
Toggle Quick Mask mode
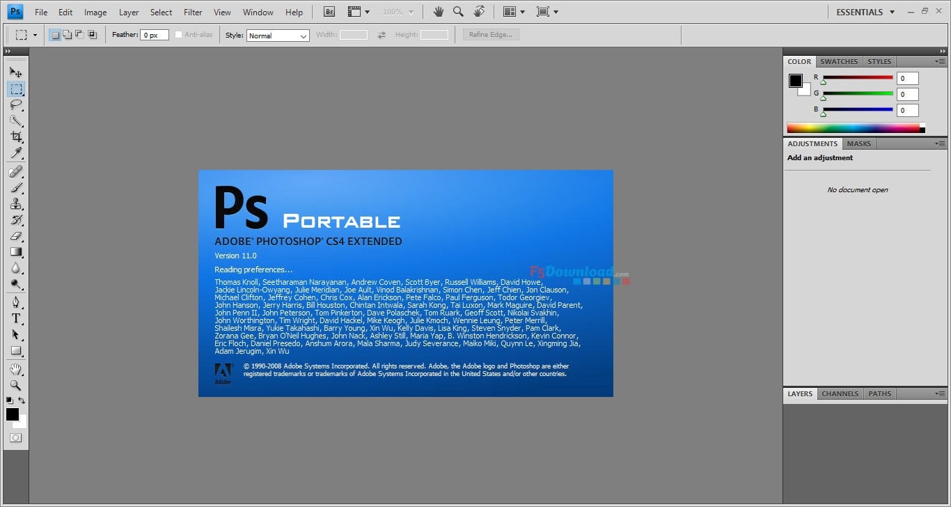click(15, 438)
